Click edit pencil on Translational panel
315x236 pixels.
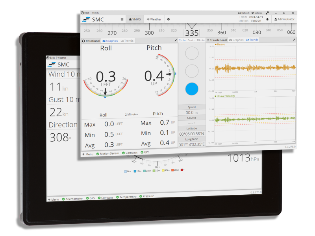(294, 40)
